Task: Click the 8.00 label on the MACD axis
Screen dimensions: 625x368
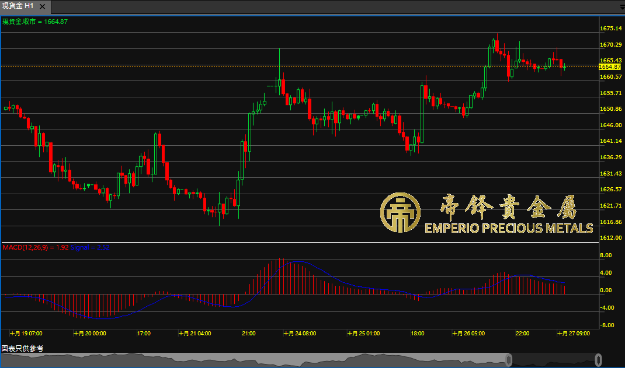Action: (606, 255)
